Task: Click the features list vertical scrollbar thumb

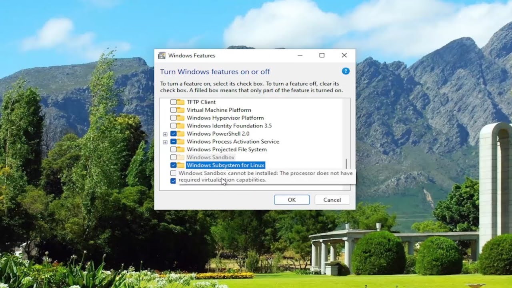Action: coord(346,164)
